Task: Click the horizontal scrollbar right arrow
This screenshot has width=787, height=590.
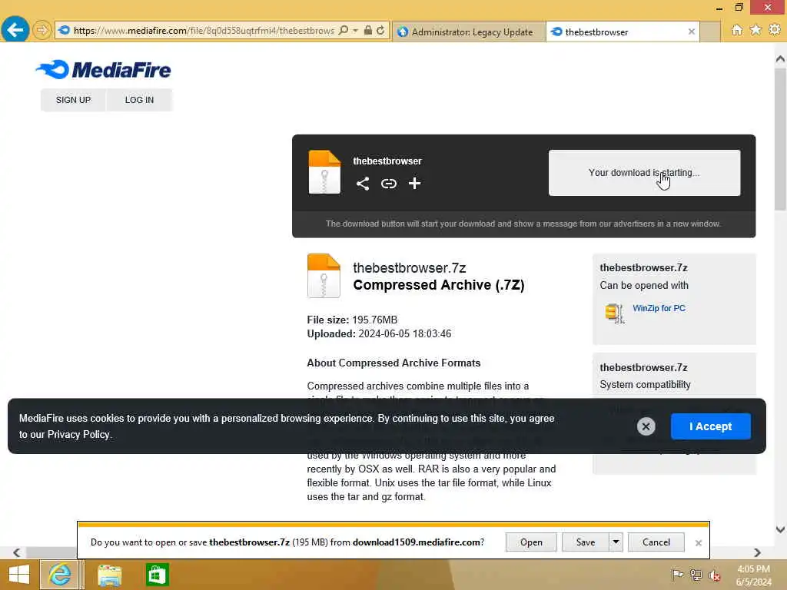Action: (x=757, y=552)
